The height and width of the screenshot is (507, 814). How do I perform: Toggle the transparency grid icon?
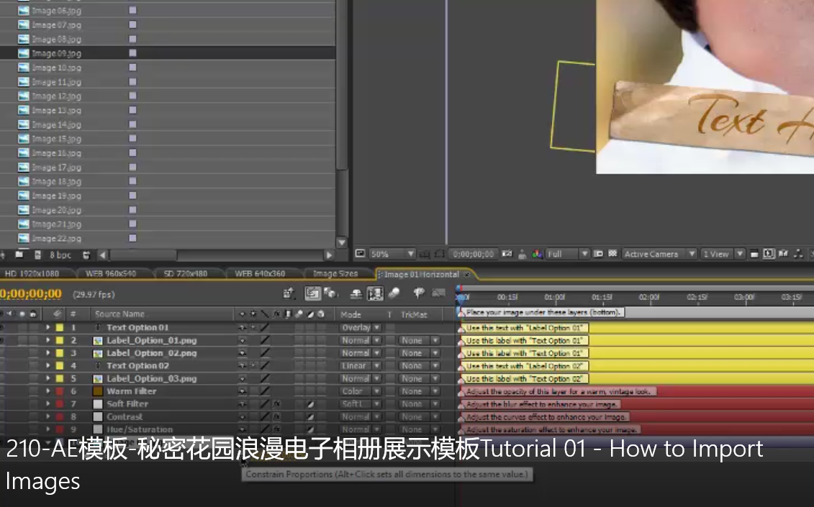[x=612, y=254]
